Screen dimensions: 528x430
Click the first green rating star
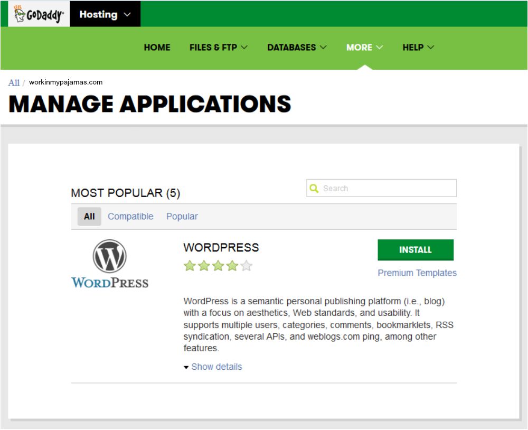click(190, 266)
